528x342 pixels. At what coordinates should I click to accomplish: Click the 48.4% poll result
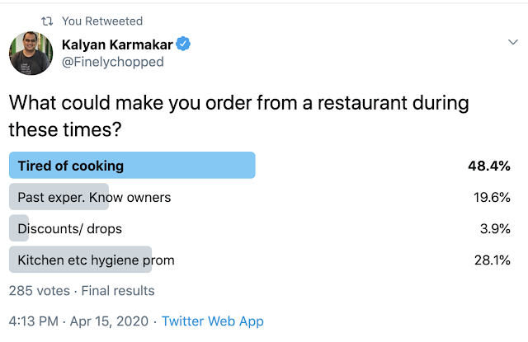pyautogui.click(x=489, y=166)
